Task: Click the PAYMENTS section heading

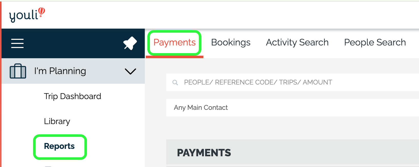Action: pyautogui.click(x=204, y=153)
